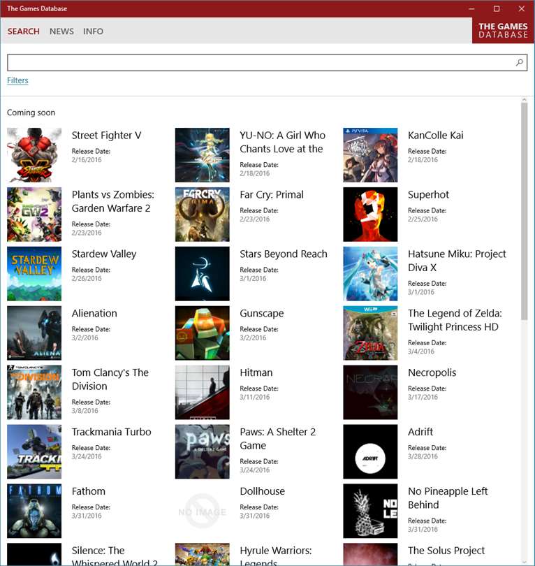Open the Alienation cover thumbnail
535x566 pixels.
tap(34, 333)
